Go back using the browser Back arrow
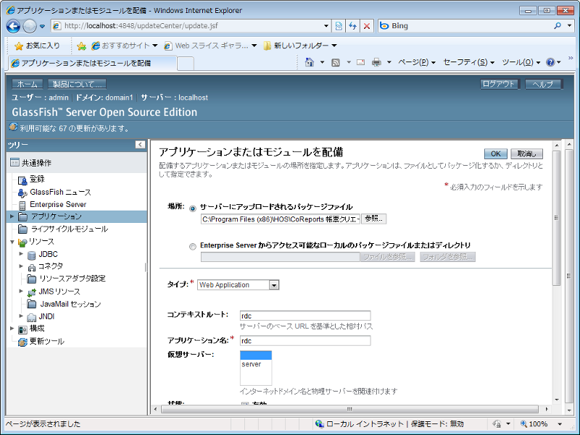 click(13, 26)
